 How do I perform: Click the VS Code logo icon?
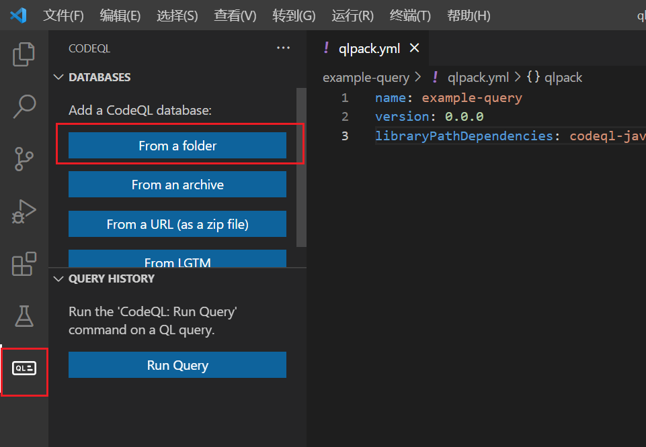(18, 15)
